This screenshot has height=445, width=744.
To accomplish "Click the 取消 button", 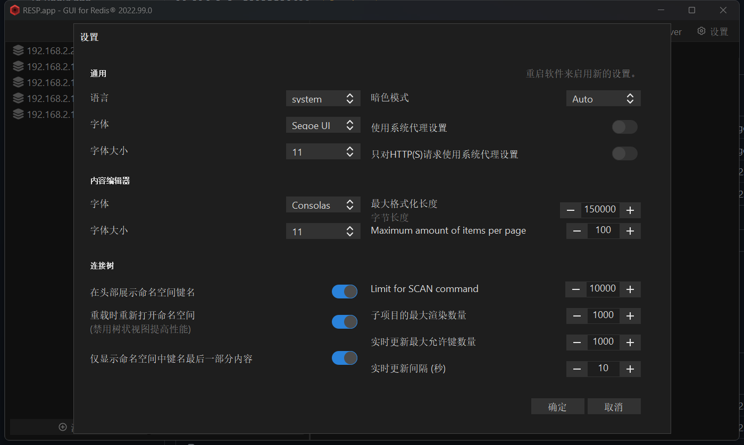I will 614,407.
